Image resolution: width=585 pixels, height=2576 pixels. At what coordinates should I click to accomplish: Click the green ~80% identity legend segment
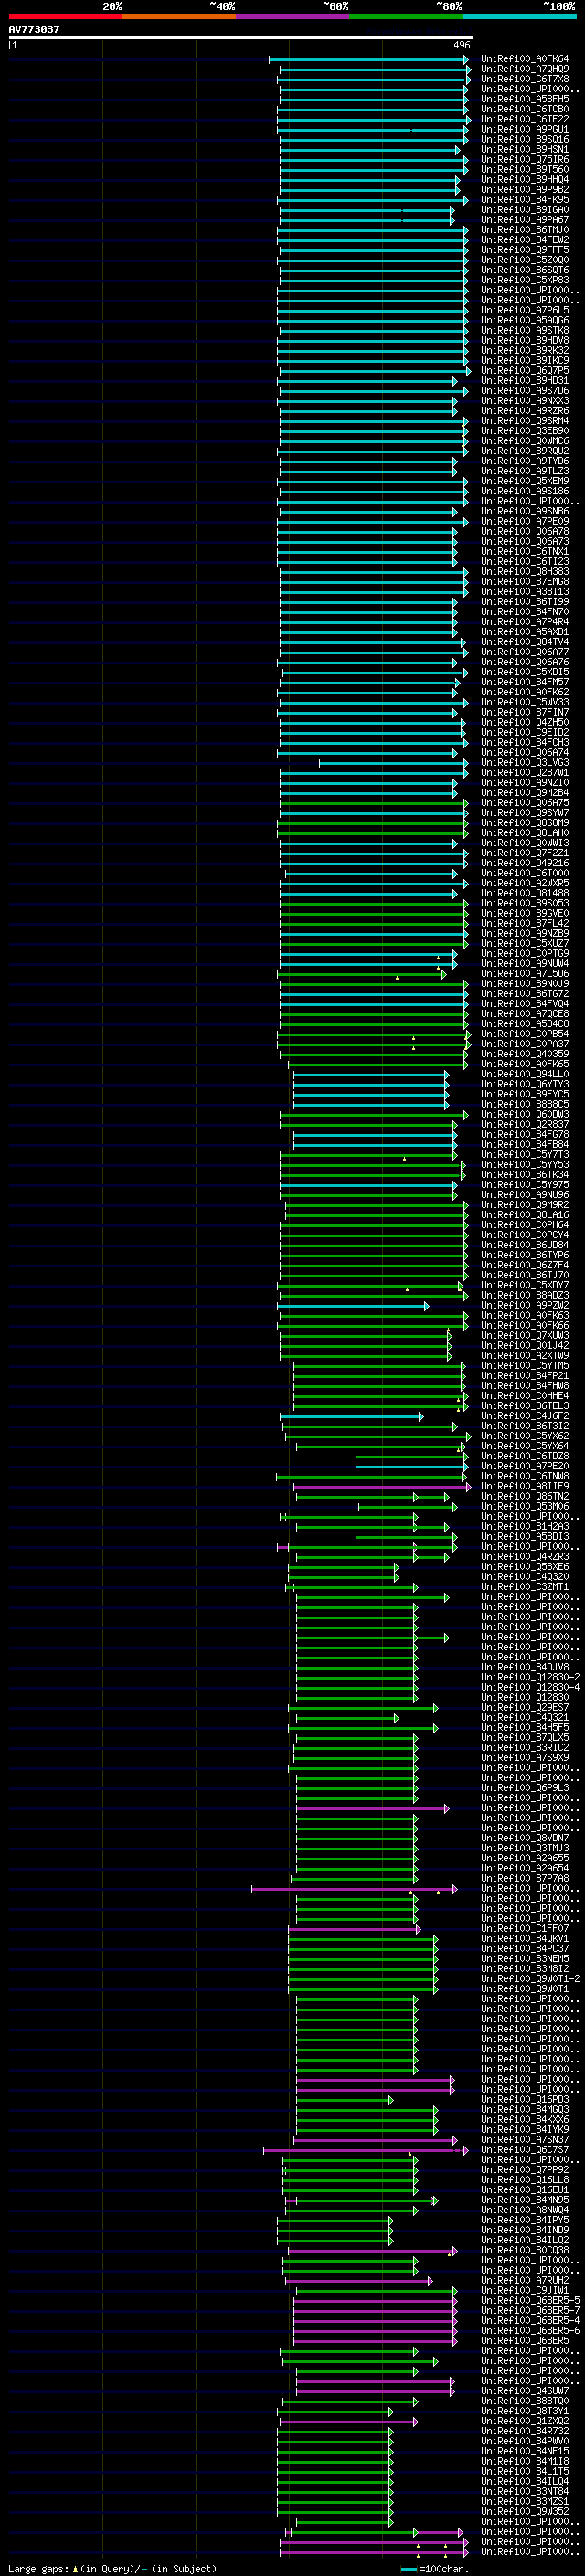pyautogui.click(x=406, y=16)
